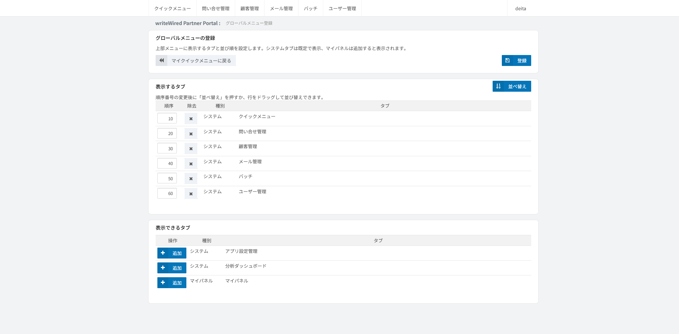Remove the 顧客管理 tab row
This screenshot has height=334, width=679.
click(191, 149)
